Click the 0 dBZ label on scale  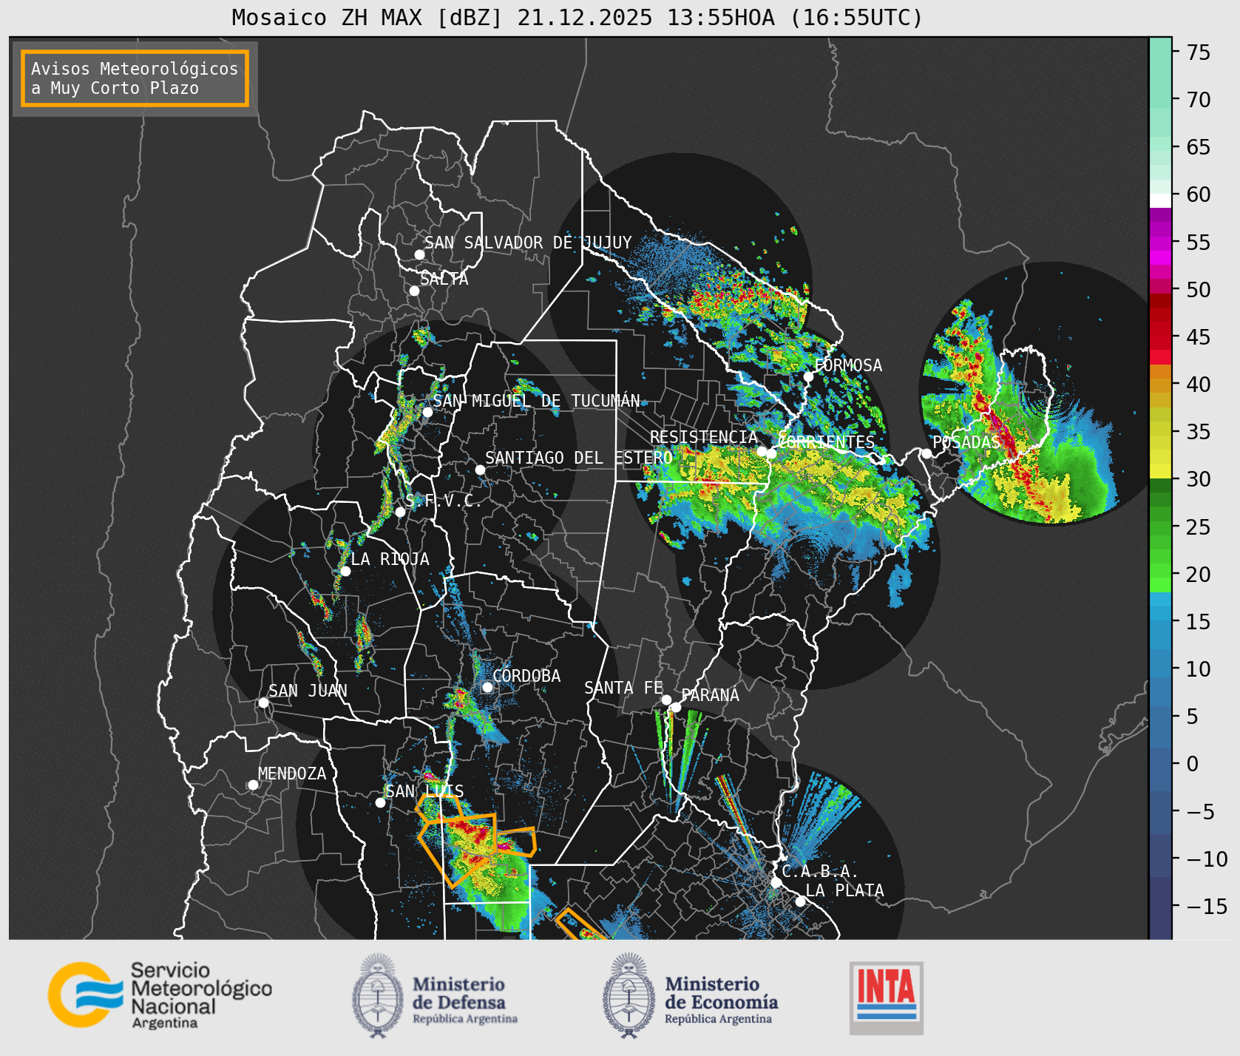pos(1192,764)
